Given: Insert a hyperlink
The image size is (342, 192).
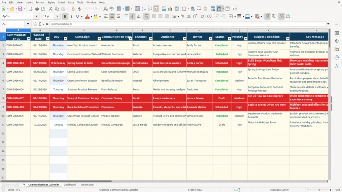Looking at the screenshot, I should (x=193, y=9).
